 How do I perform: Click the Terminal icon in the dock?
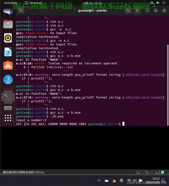pyautogui.click(x=8, y=97)
